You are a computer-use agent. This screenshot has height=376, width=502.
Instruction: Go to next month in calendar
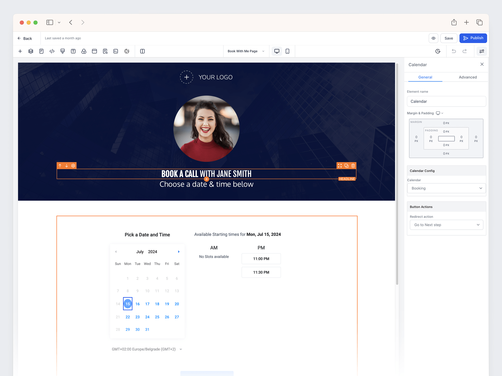point(179,252)
